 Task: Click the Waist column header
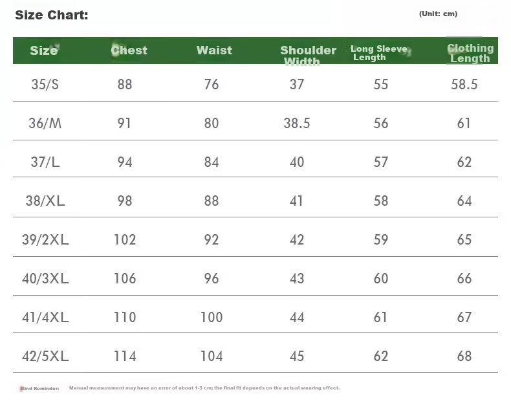(214, 50)
